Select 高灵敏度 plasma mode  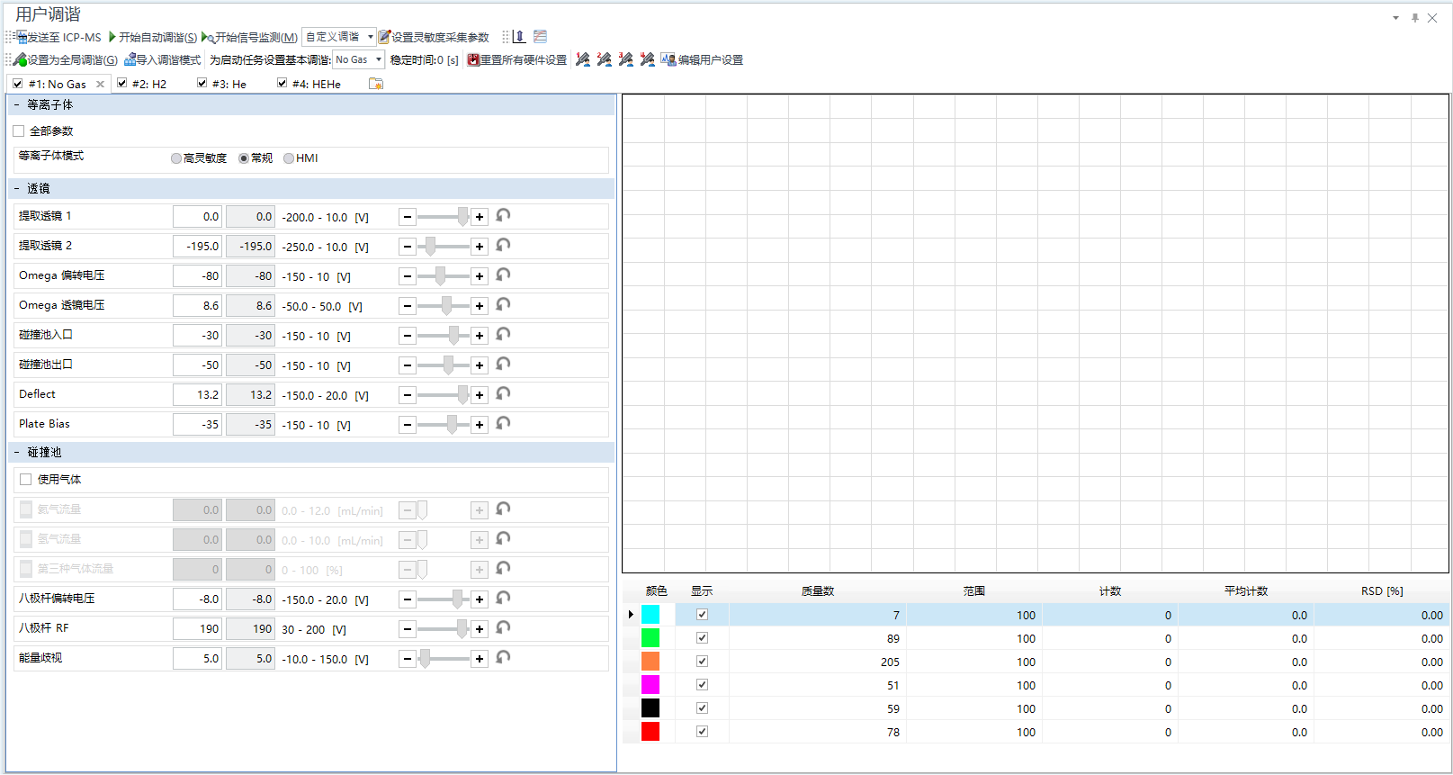[176, 158]
